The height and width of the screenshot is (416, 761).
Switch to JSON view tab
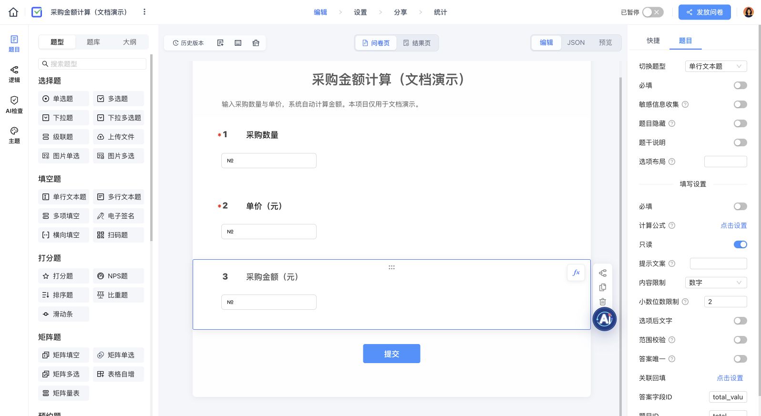(x=576, y=42)
